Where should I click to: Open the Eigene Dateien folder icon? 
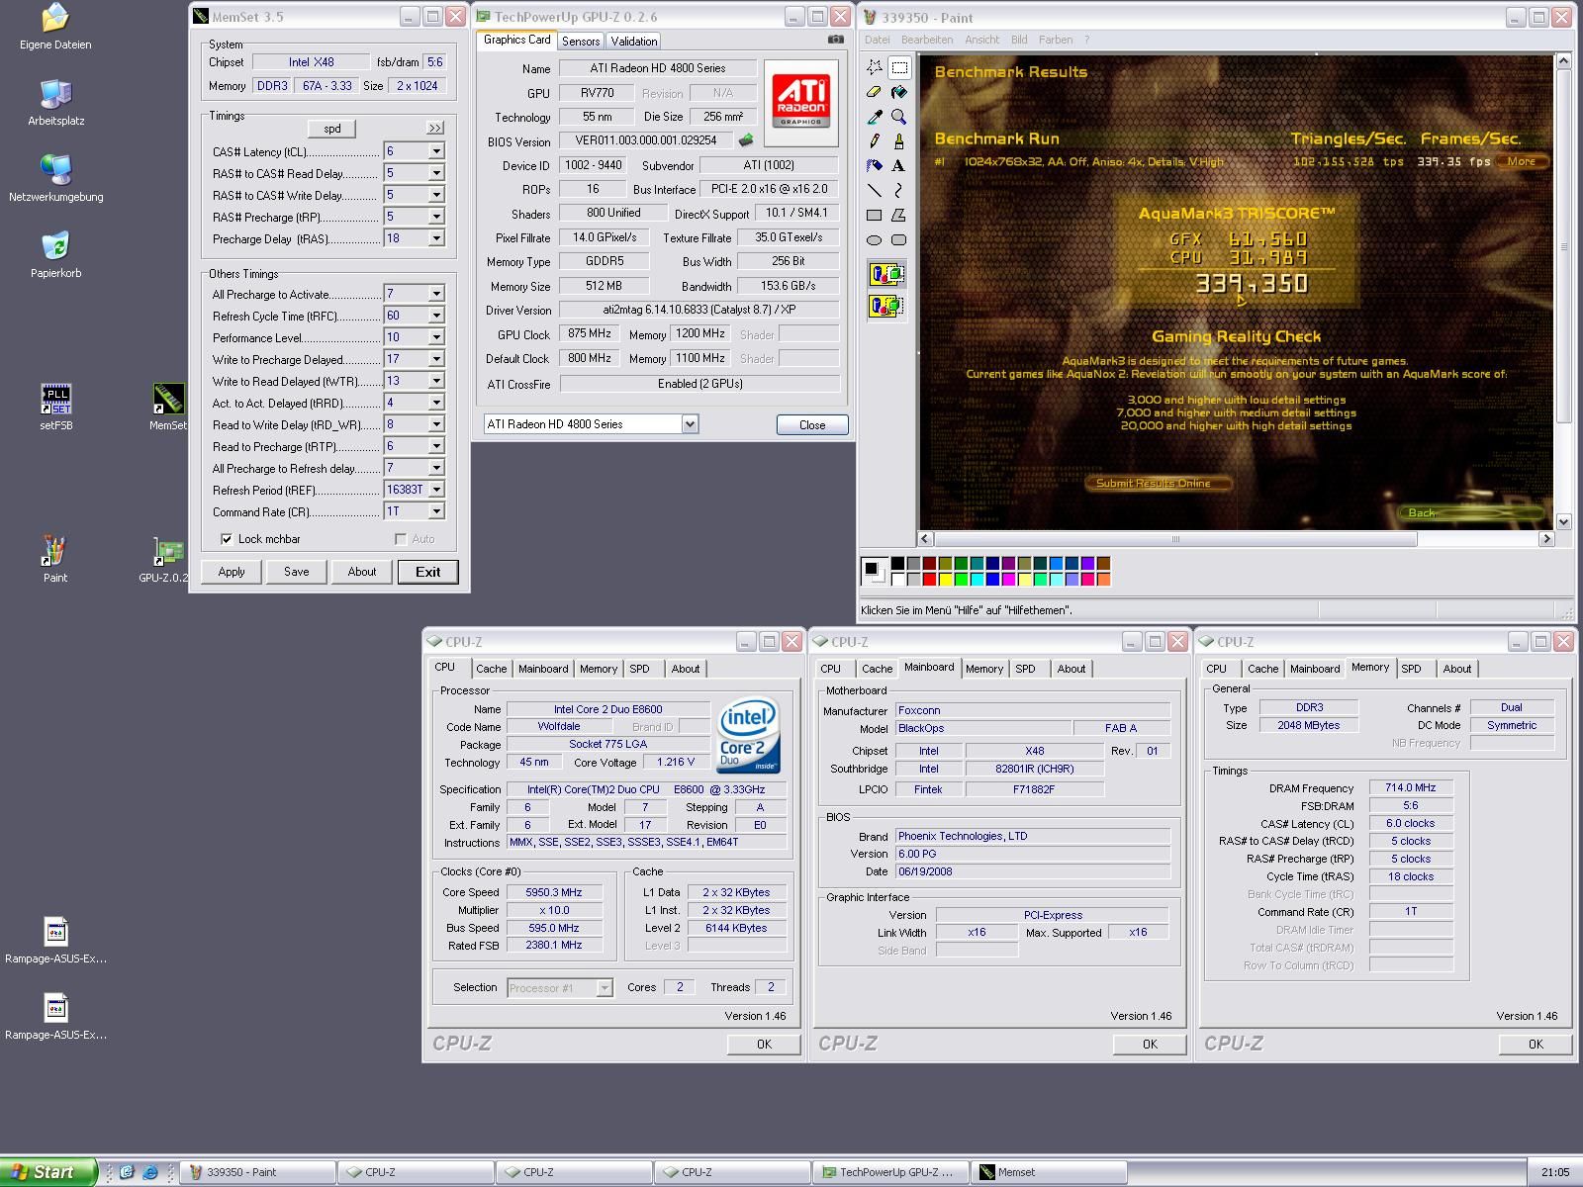(55, 27)
